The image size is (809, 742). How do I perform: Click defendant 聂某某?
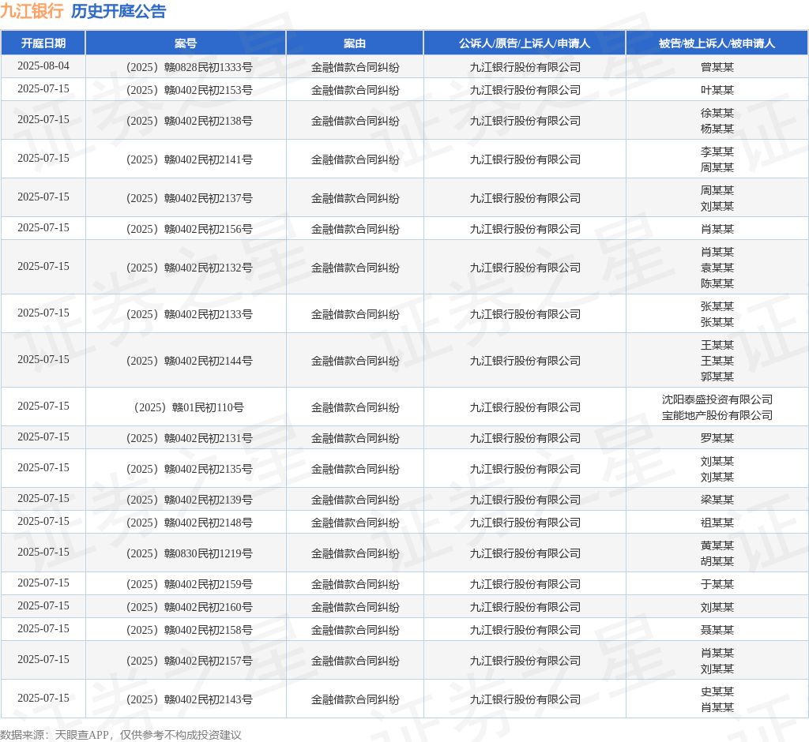[717, 630]
